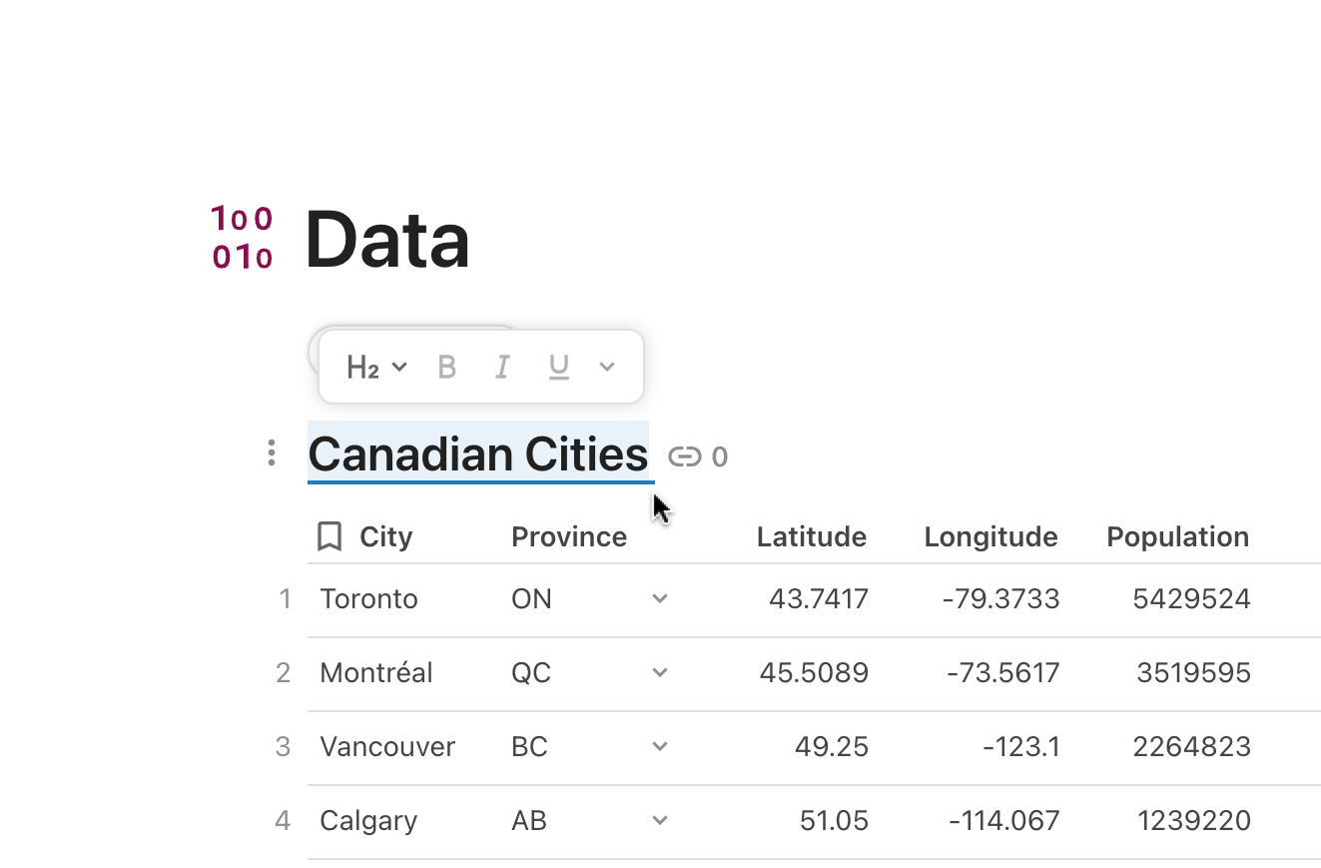Toggle bold formatting in toolbar
Screen dimensions: 1321x868
(447, 368)
